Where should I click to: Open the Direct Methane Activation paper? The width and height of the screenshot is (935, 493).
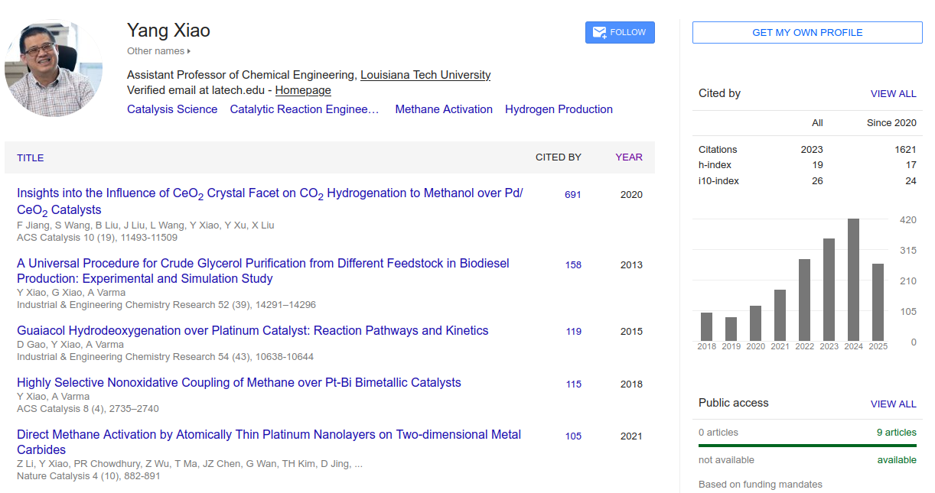(x=269, y=442)
